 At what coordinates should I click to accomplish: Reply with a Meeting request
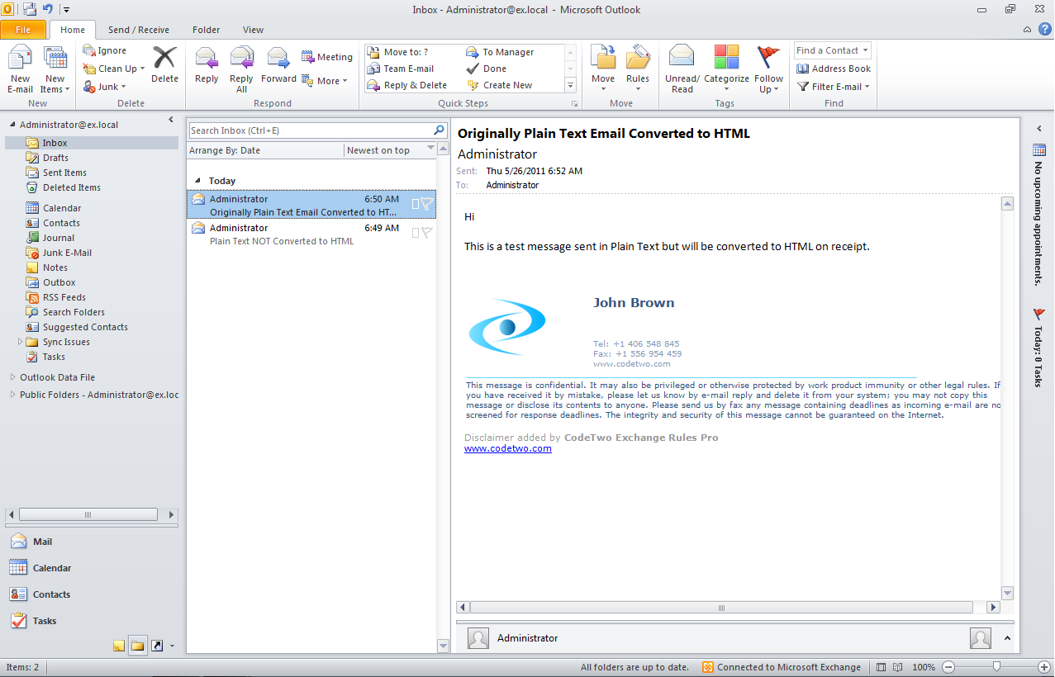(x=326, y=57)
